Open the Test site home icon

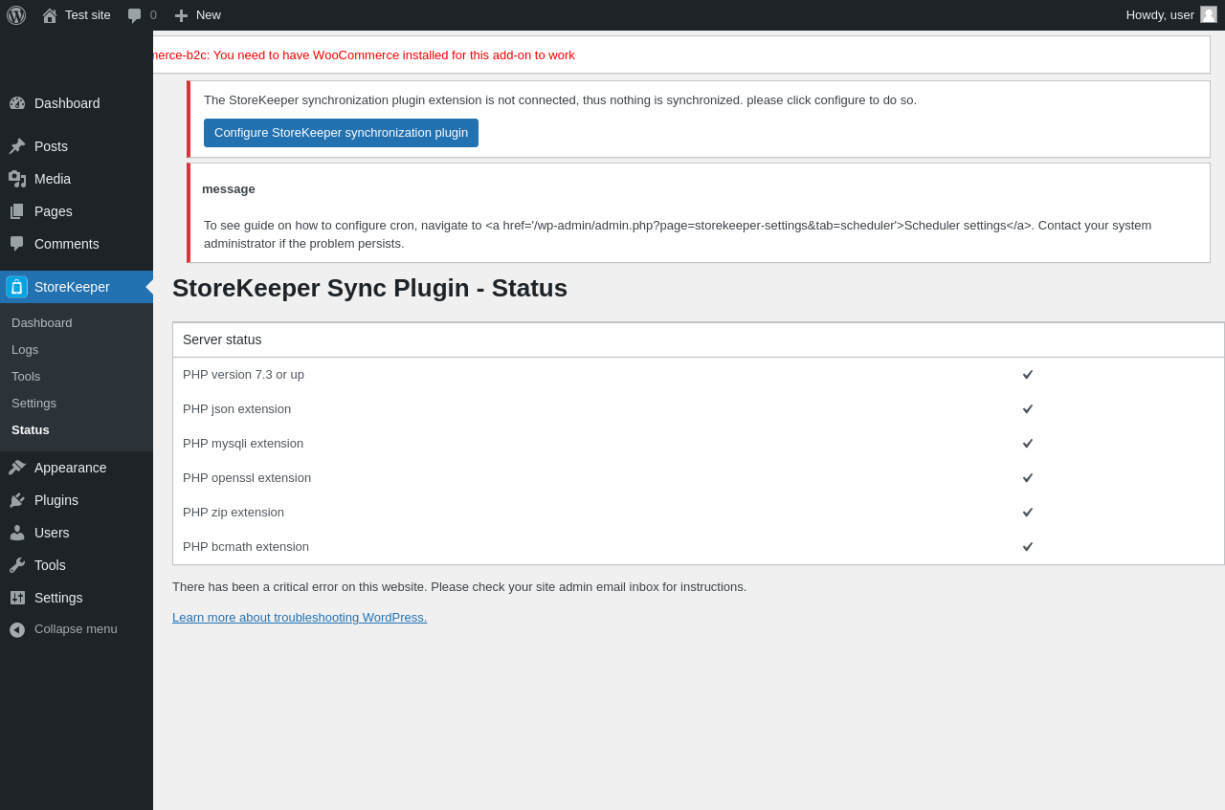coord(50,15)
